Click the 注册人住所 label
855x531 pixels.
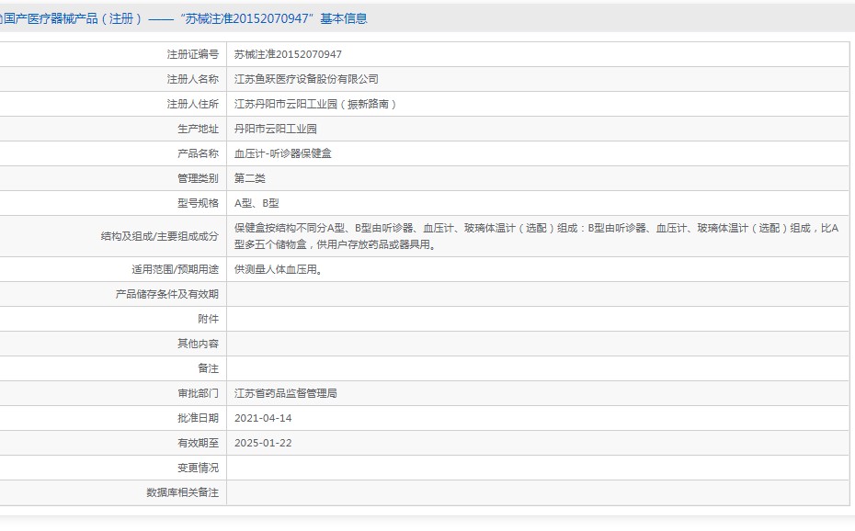click(192, 104)
